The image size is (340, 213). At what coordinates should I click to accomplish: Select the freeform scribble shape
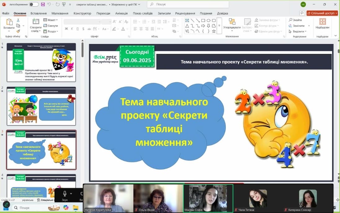coord(187,31)
